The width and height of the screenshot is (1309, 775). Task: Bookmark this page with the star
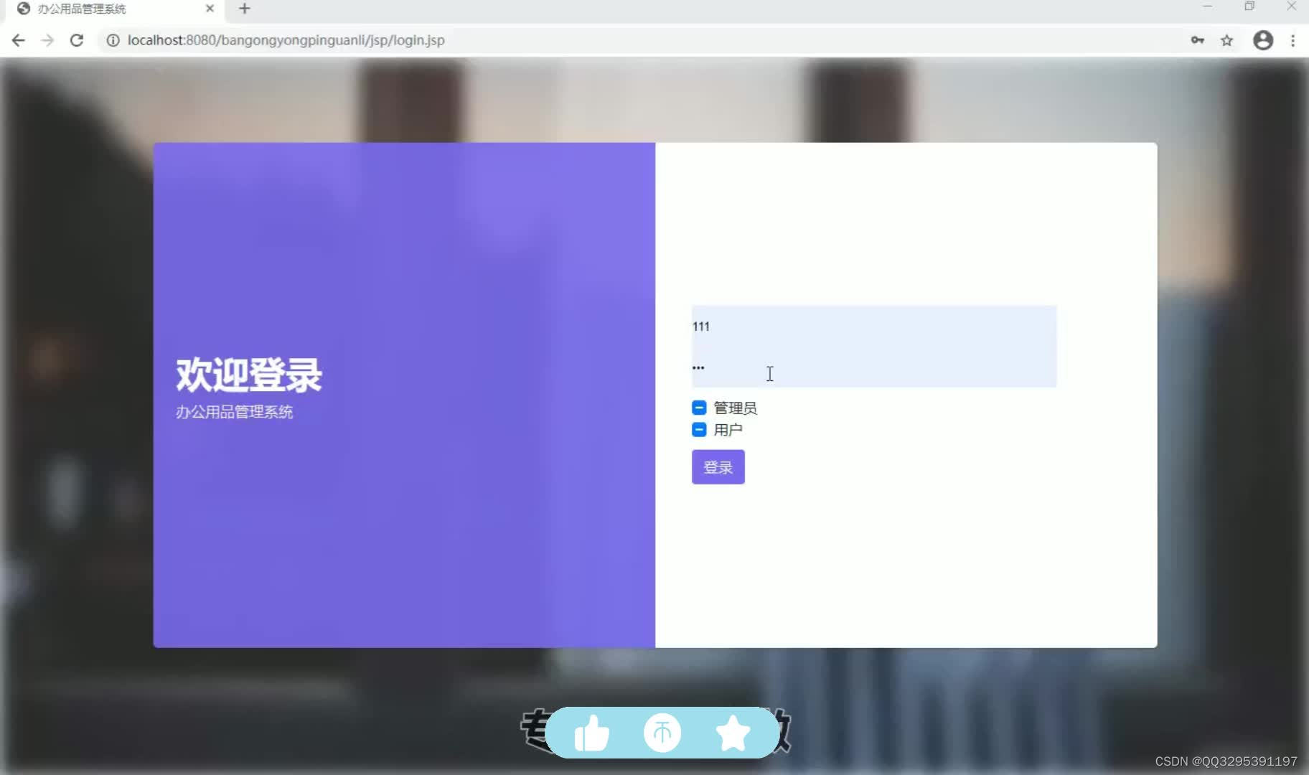pyautogui.click(x=1227, y=40)
